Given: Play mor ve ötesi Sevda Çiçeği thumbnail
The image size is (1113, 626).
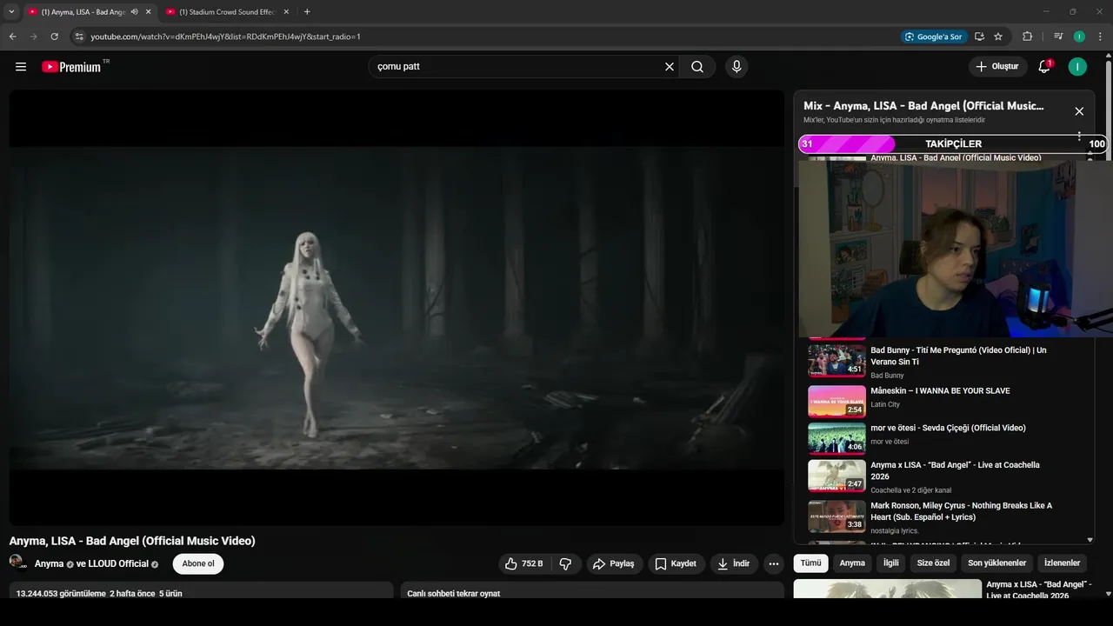Looking at the screenshot, I should click(x=836, y=438).
